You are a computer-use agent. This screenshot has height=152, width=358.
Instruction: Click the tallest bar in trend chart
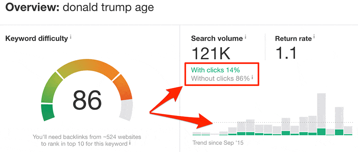tap(321, 114)
